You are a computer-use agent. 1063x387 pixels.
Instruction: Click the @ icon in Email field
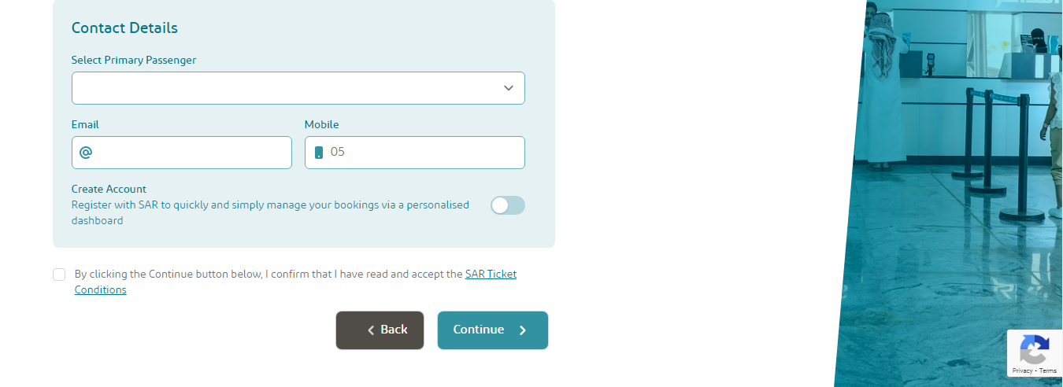click(x=86, y=153)
